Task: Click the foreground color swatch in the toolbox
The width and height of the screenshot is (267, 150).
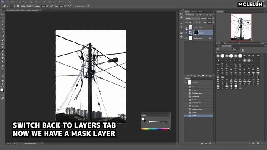Action: [2, 90]
